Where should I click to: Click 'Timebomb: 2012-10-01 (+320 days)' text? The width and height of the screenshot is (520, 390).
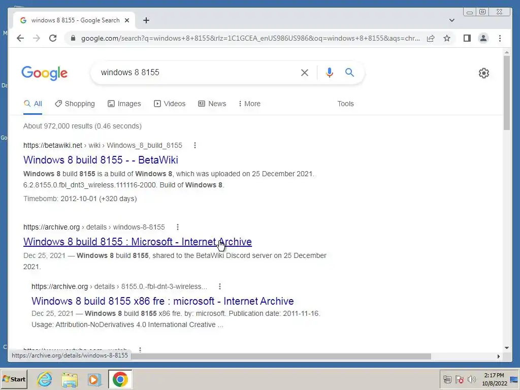pyautogui.click(x=80, y=199)
